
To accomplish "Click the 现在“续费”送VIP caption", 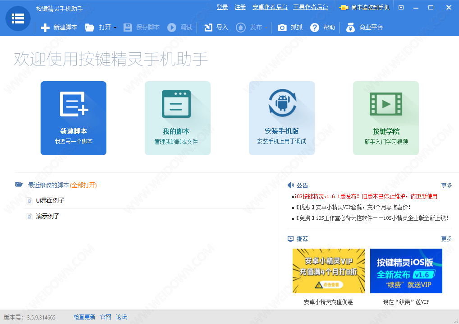I will pyautogui.click(x=406, y=302).
